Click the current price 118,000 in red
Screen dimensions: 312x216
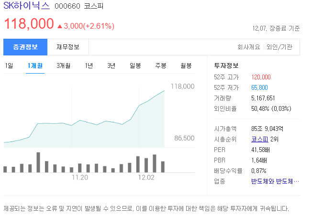[x=29, y=23]
